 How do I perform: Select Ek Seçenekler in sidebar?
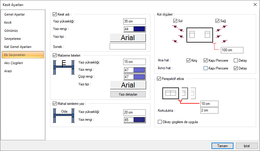point(23,55)
